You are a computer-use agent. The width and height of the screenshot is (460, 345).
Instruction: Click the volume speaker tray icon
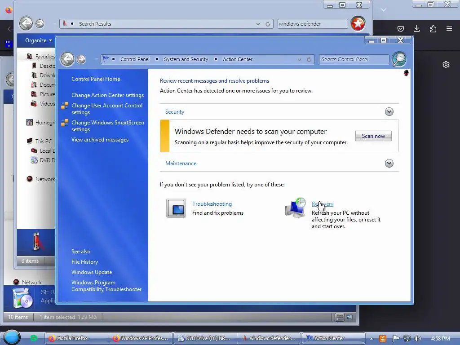[418, 339]
